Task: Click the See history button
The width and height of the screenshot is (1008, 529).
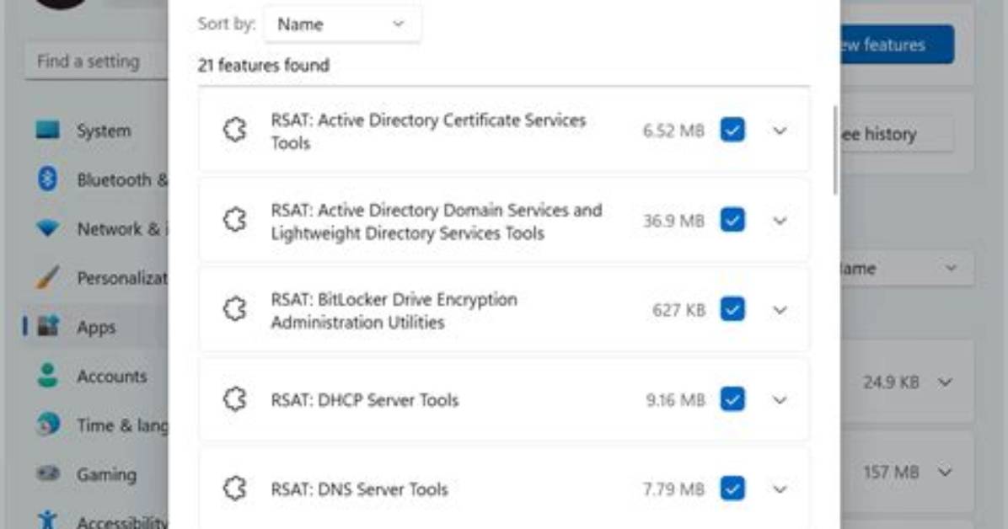Action: pos(897,134)
